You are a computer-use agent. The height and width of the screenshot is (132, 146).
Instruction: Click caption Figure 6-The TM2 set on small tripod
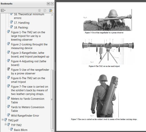click(104, 66)
